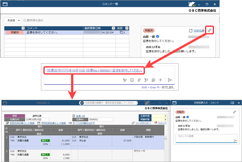Open the emoji picker in chat toolbar
The image size is (242, 162).
click(132, 80)
